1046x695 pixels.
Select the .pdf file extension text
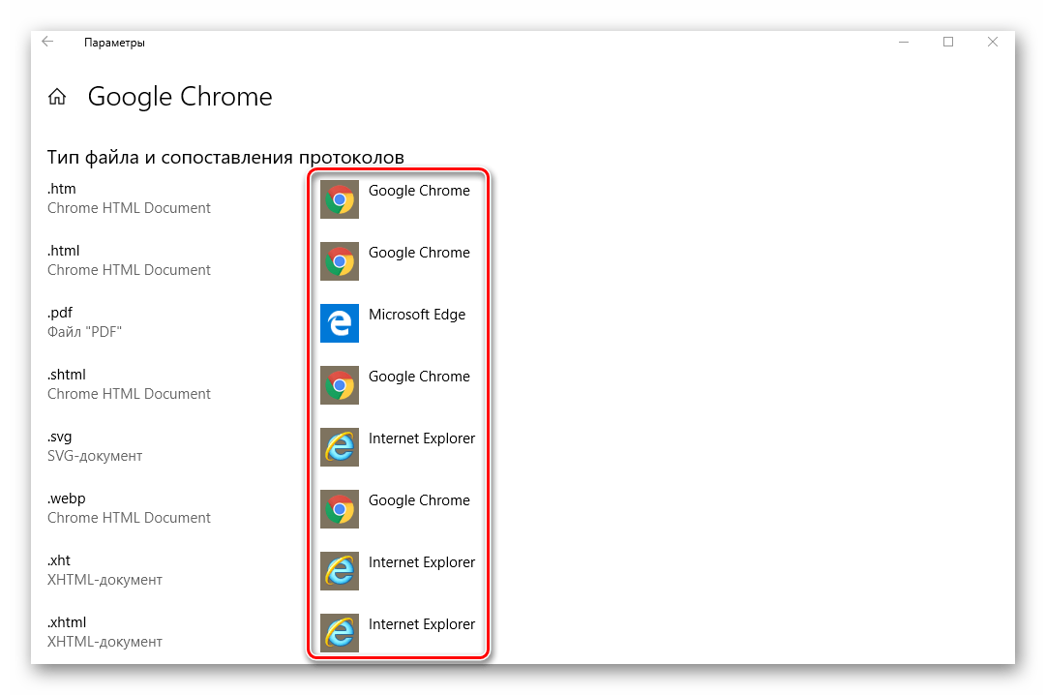[60, 313]
